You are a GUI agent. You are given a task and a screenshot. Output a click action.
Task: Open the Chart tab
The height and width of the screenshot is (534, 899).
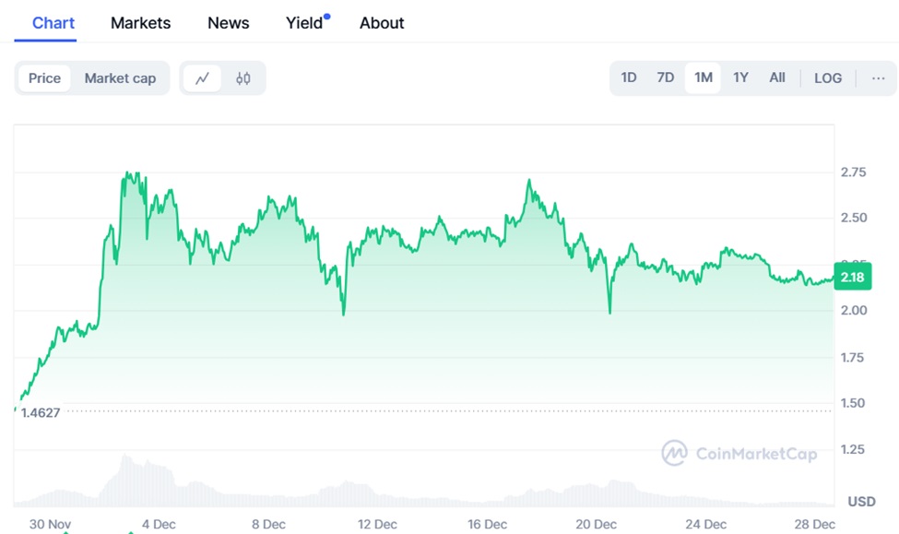pyautogui.click(x=53, y=23)
